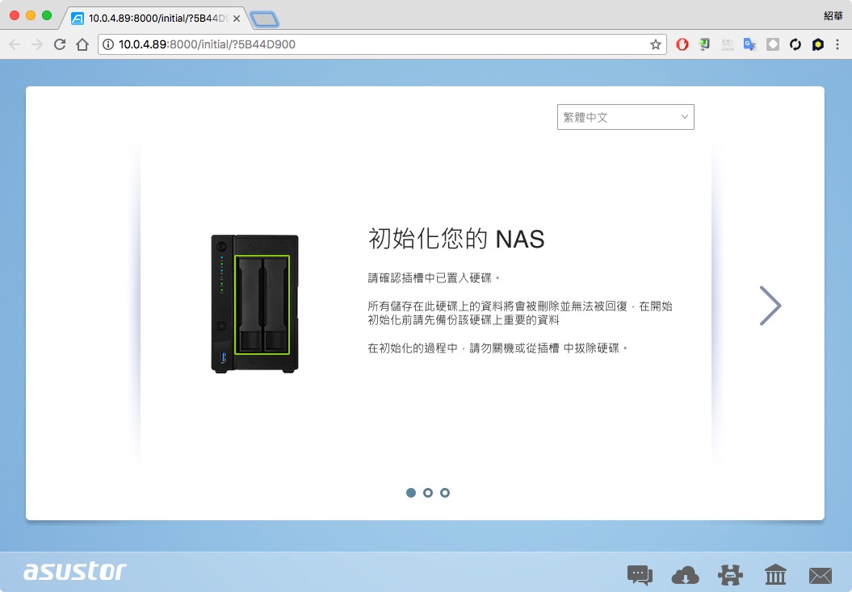This screenshot has height=592, width=852.
Task: Click the building with columns icon
Action: click(775, 574)
